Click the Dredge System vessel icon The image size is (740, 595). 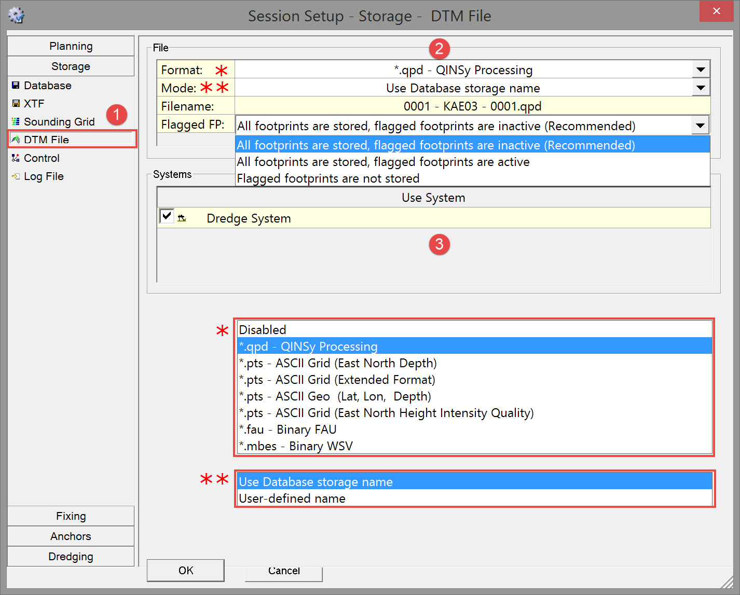[x=182, y=218]
